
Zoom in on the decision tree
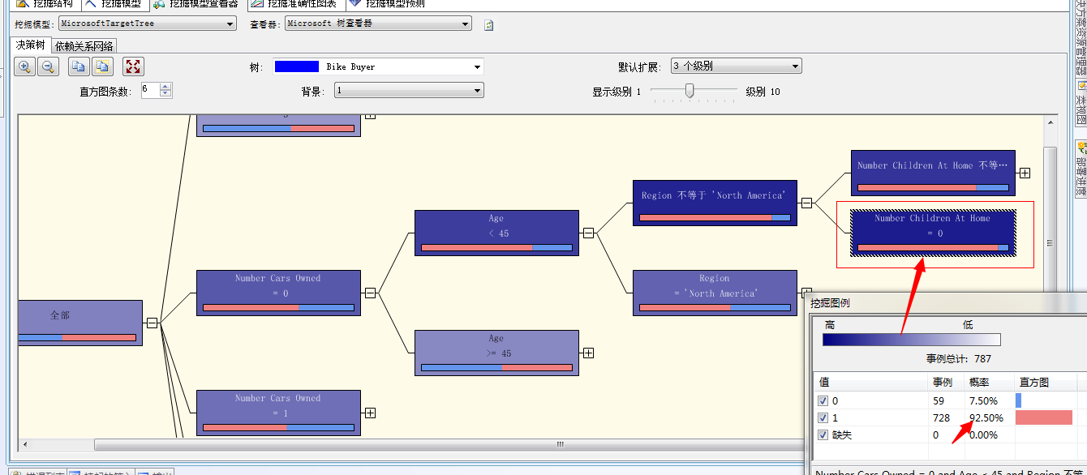point(25,67)
